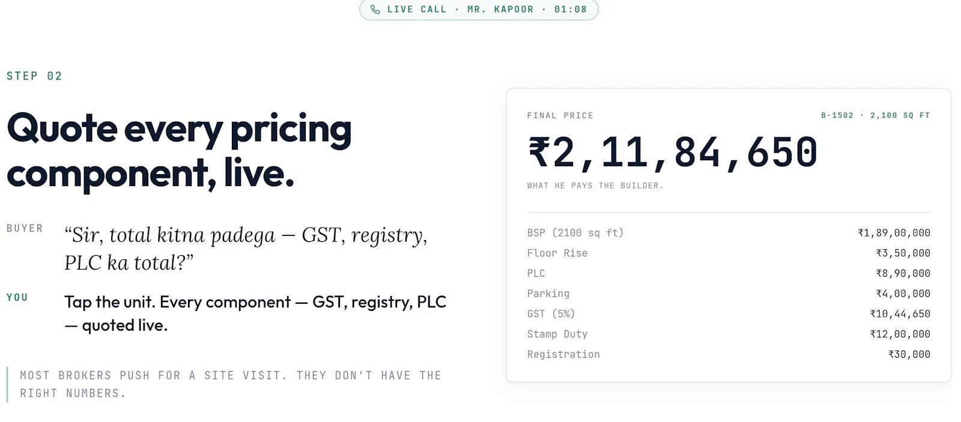This screenshot has width=961, height=422.
Task: Click the FINAL PRICE label
Action: coord(560,115)
